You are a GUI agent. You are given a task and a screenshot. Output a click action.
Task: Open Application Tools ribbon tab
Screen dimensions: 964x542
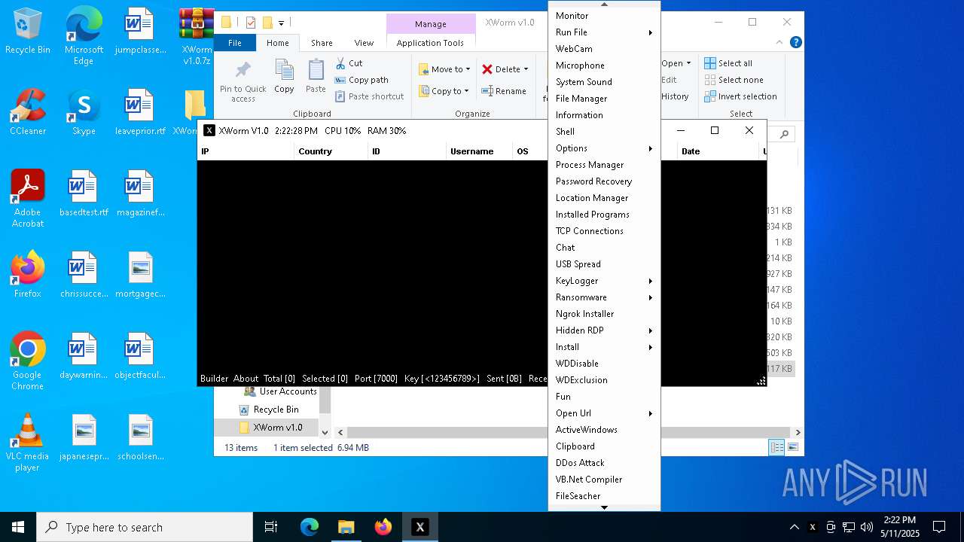(x=430, y=43)
